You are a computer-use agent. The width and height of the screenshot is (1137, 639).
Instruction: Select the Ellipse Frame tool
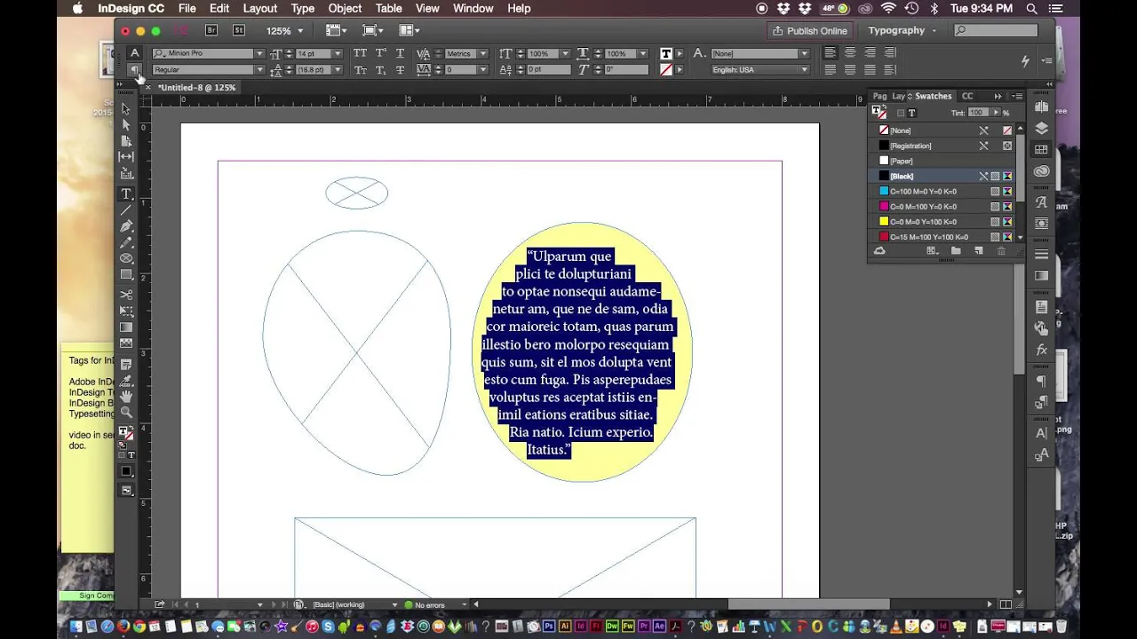pos(126,259)
